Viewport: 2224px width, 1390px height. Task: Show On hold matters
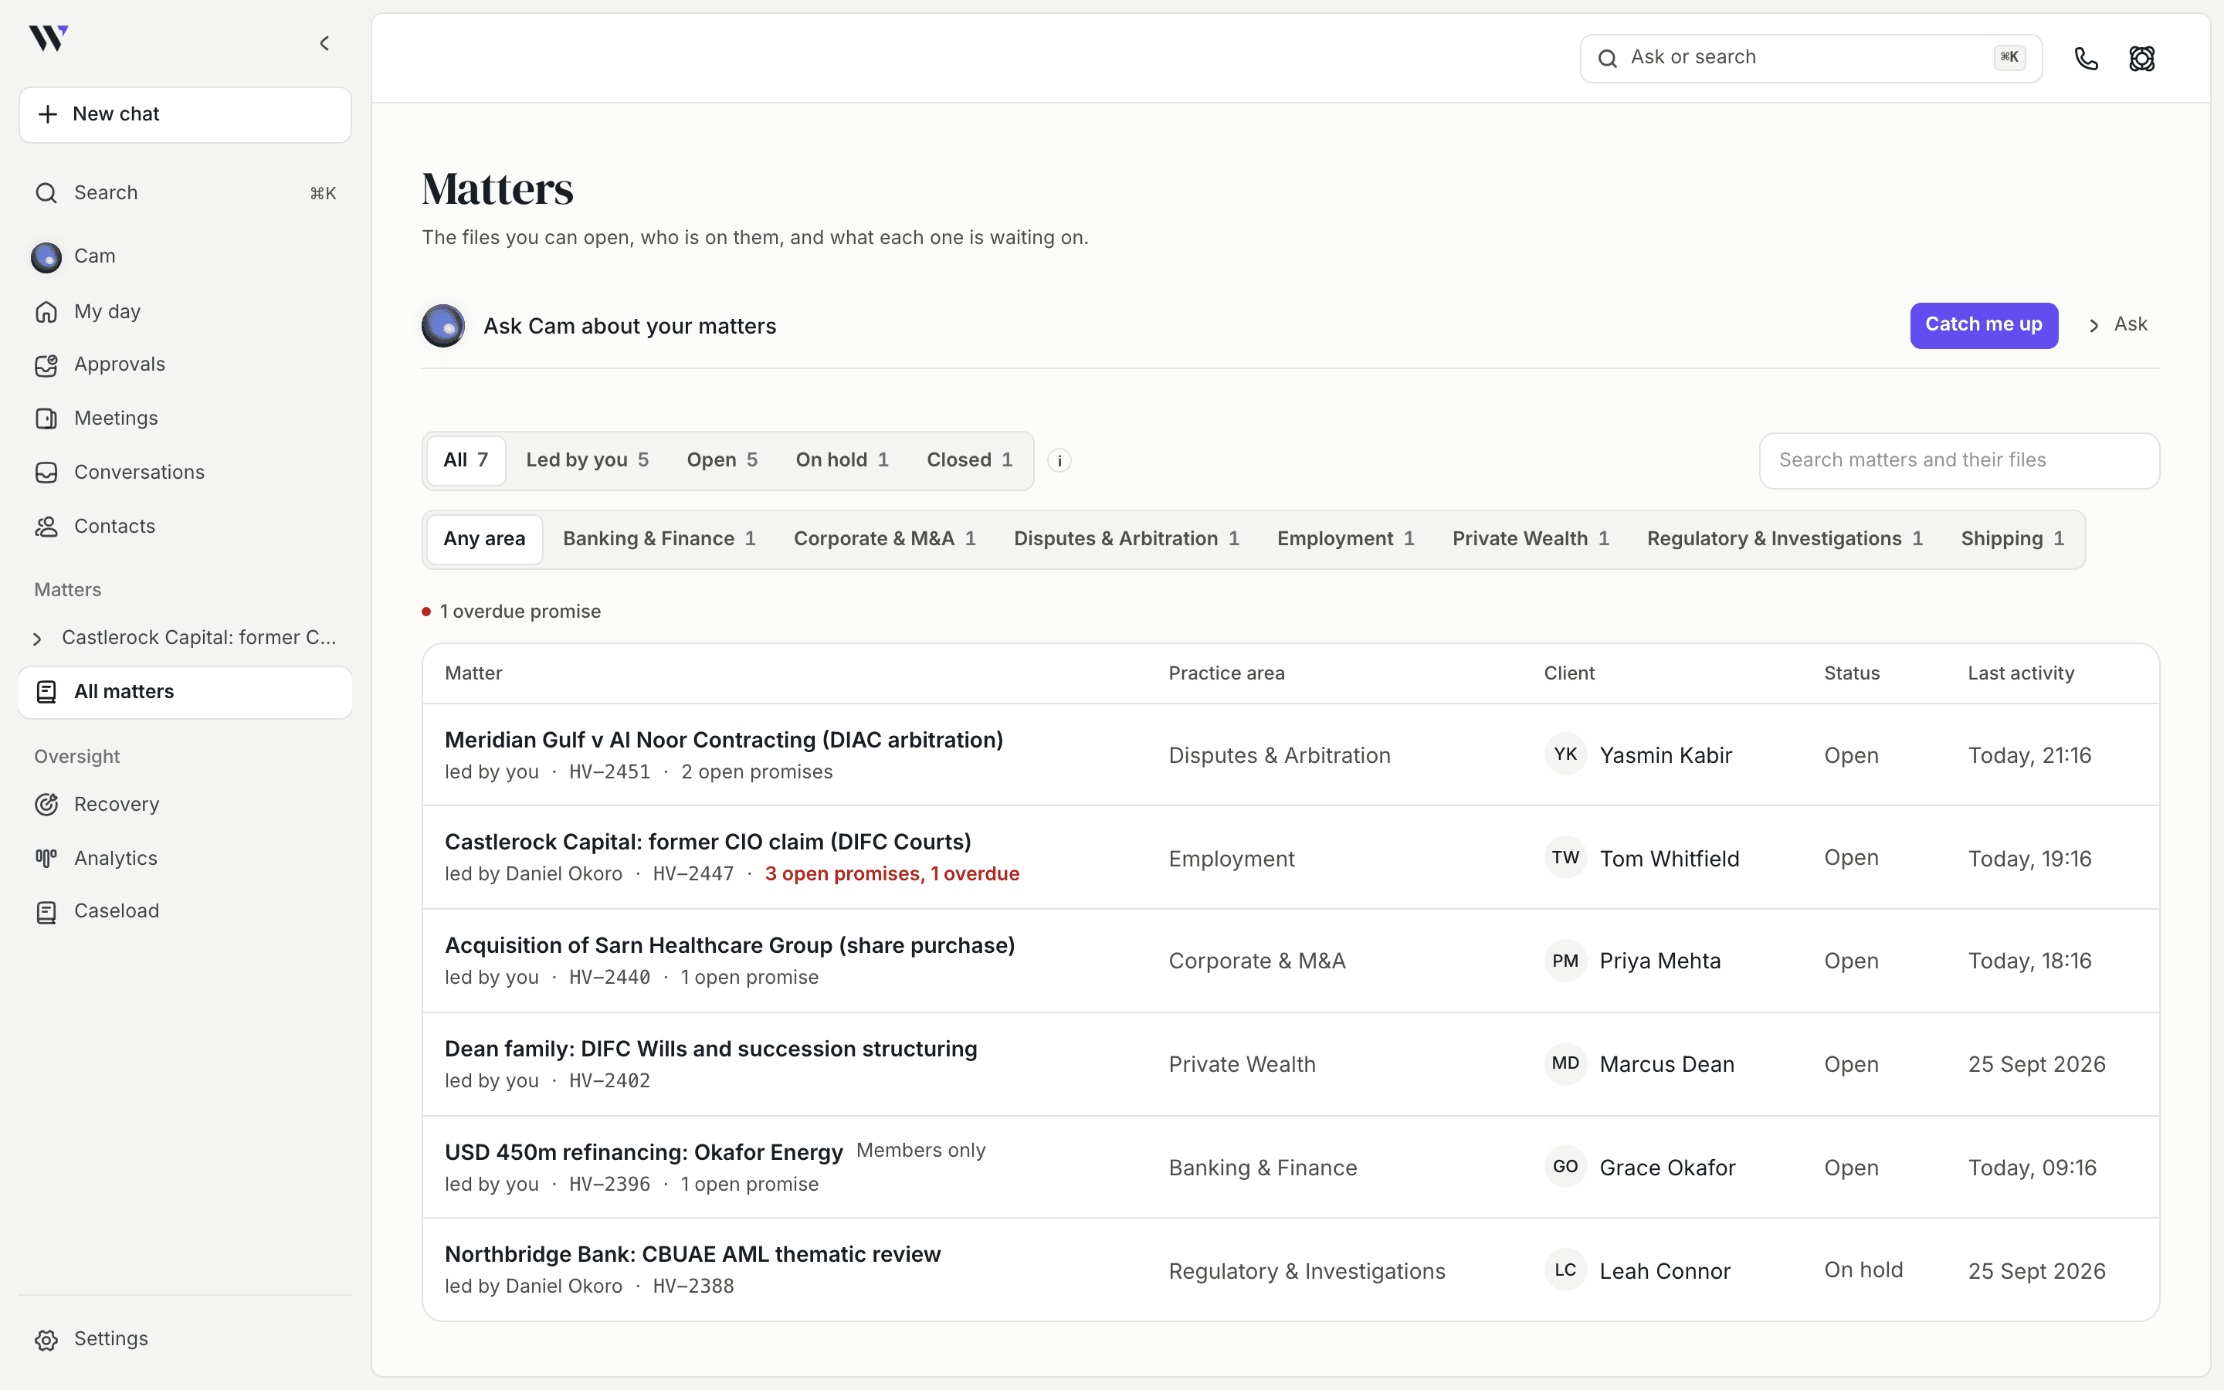pyautogui.click(x=842, y=460)
